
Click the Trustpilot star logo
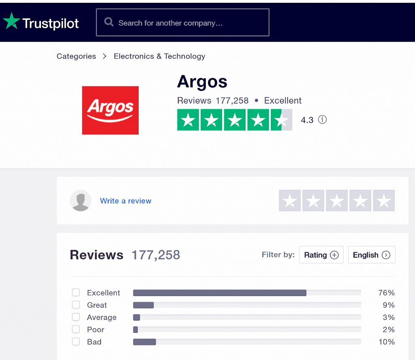pyautogui.click(x=11, y=21)
